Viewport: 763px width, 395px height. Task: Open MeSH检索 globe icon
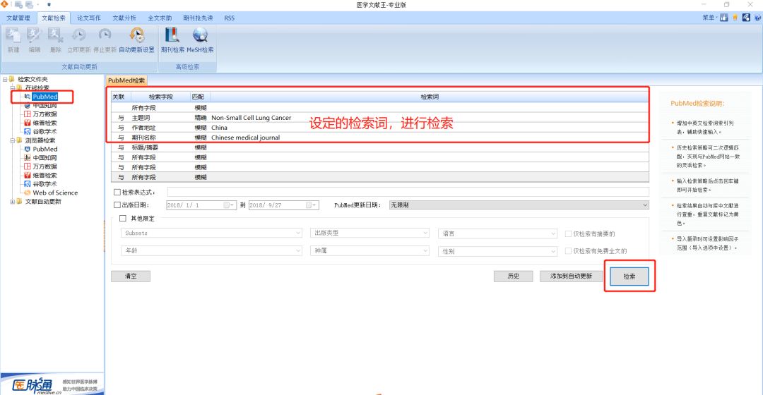tap(200, 35)
